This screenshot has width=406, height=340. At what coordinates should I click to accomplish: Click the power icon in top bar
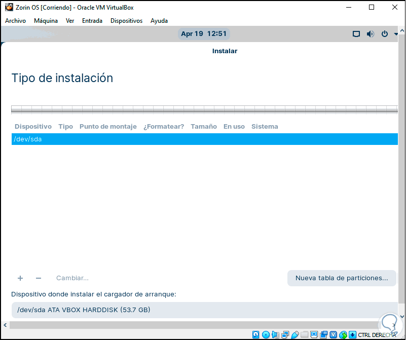point(385,34)
